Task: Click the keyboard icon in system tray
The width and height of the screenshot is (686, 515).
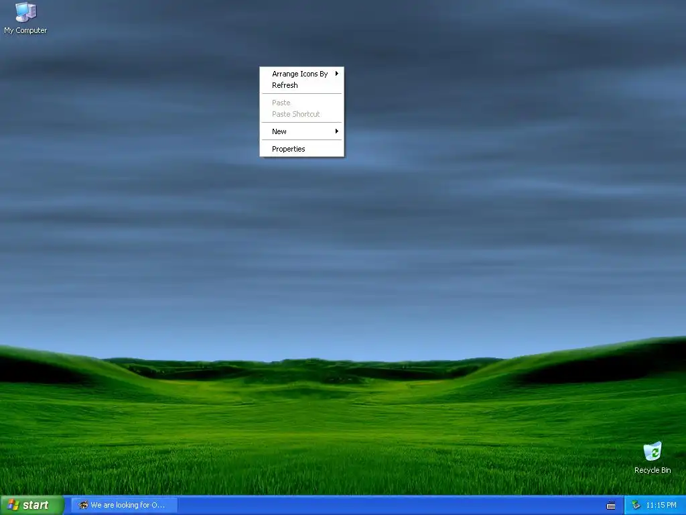Action: [x=611, y=506]
